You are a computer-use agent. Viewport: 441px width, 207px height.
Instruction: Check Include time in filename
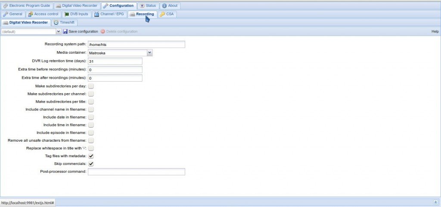91,125
